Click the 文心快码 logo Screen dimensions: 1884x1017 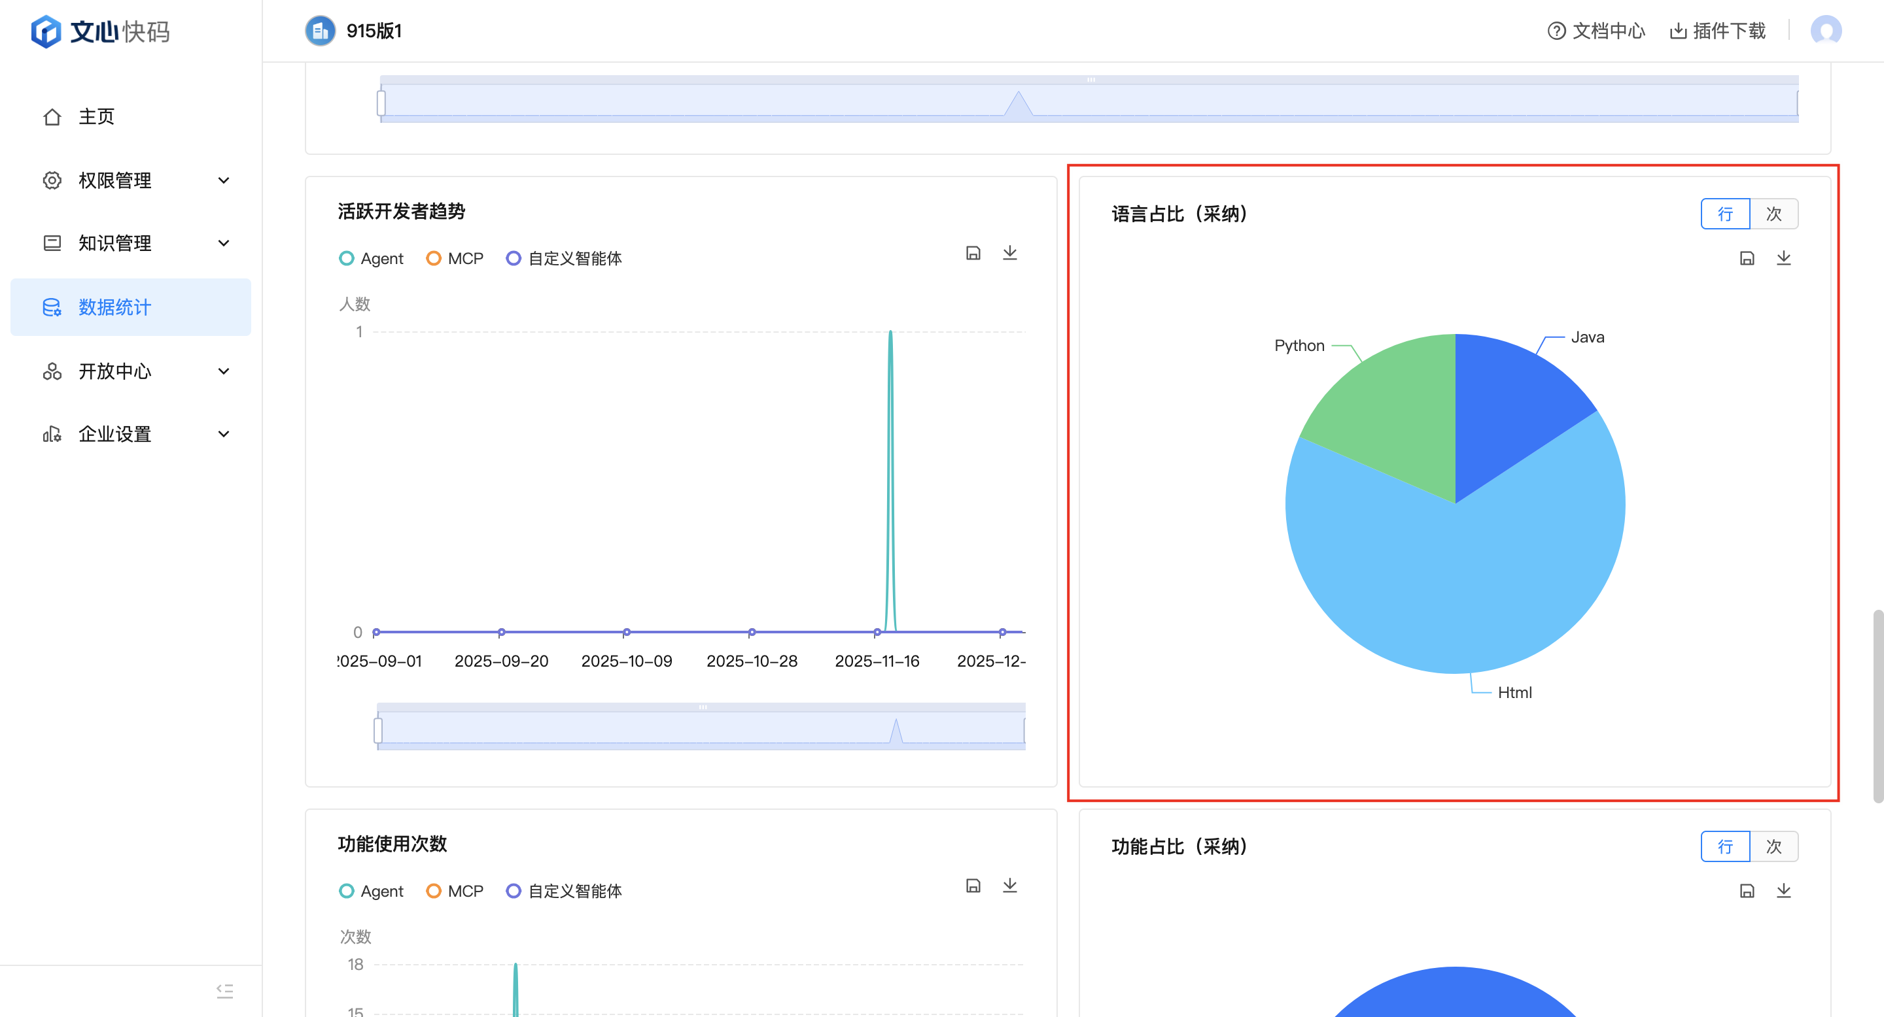[100, 31]
